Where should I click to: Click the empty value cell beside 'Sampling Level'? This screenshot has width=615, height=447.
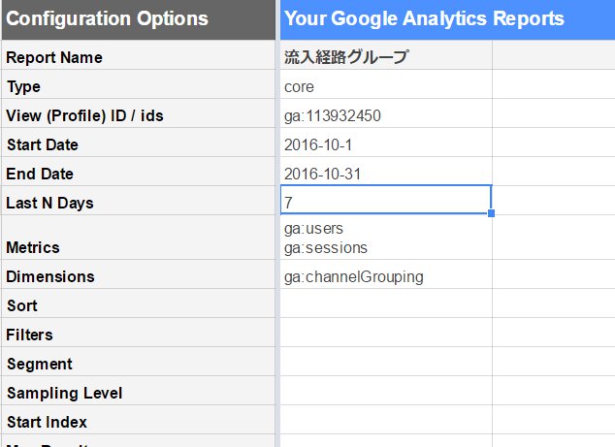pyautogui.click(x=386, y=391)
